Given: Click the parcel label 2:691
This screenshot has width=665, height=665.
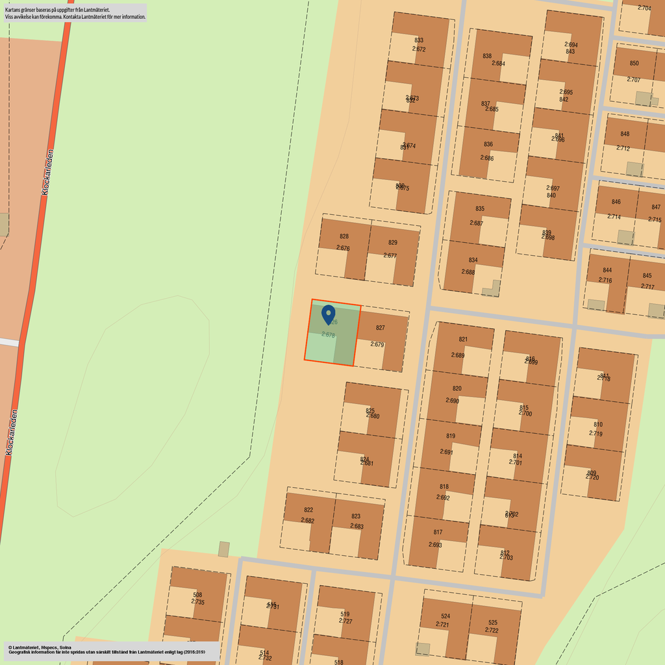Looking at the screenshot, I should tap(446, 452).
